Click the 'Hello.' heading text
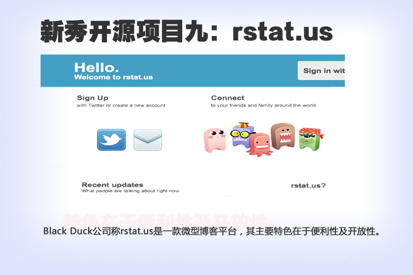Image resolution: width=413 pixels, height=275 pixels. [x=97, y=67]
